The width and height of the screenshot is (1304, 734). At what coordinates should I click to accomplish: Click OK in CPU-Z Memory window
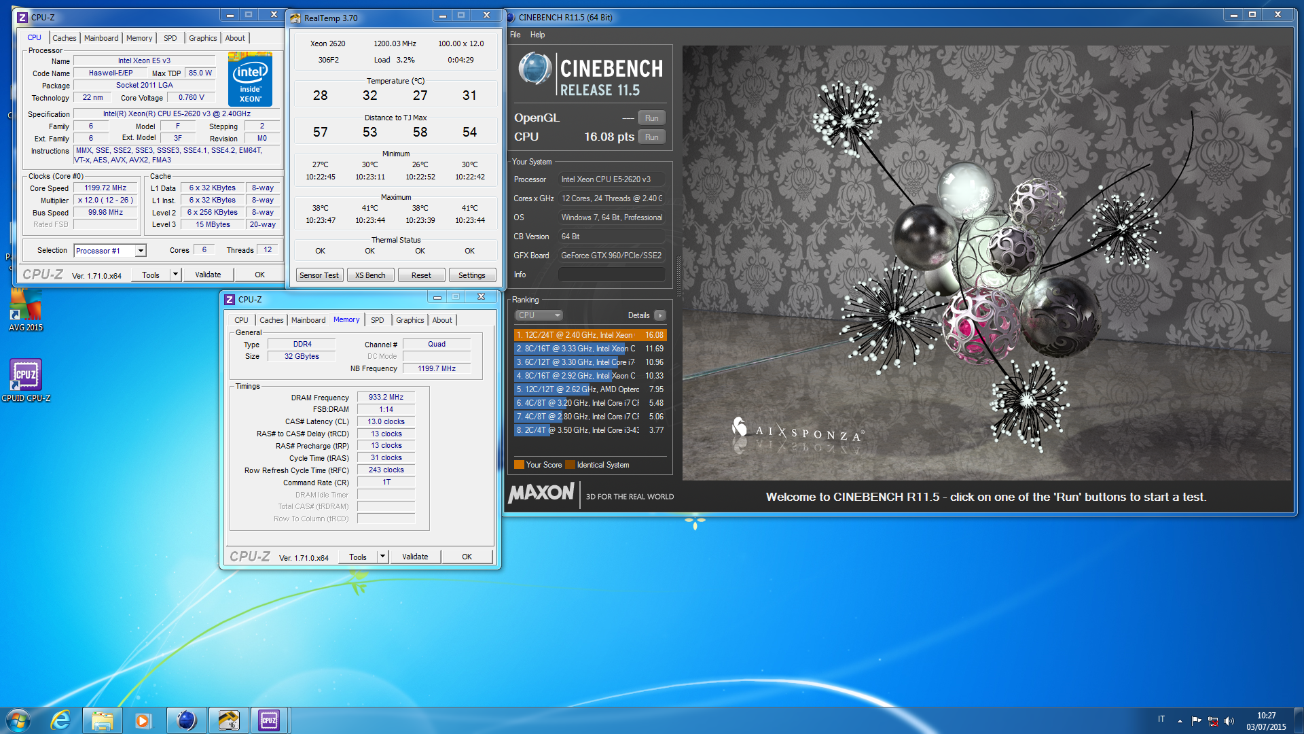pos(467,557)
